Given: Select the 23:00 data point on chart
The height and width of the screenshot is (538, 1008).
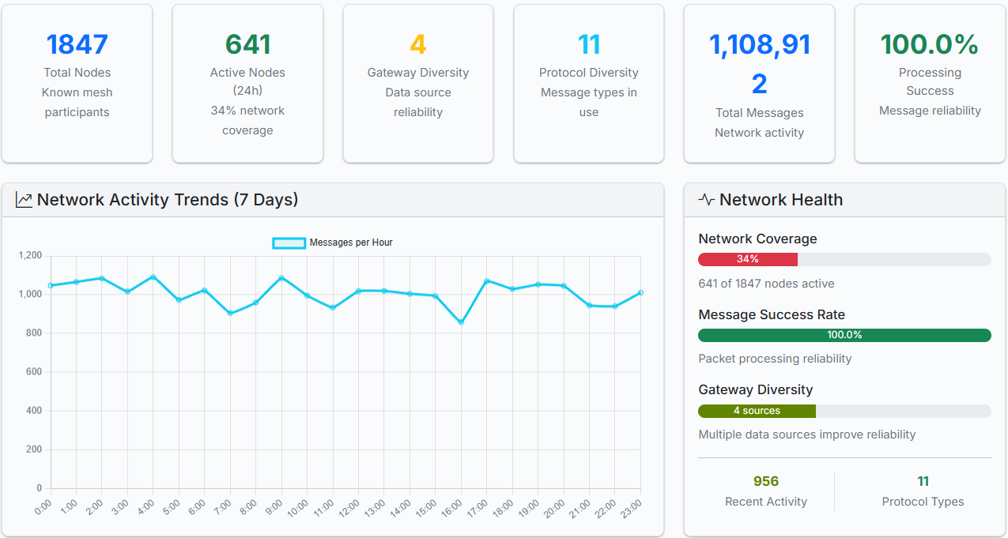Looking at the screenshot, I should click(640, 292).
